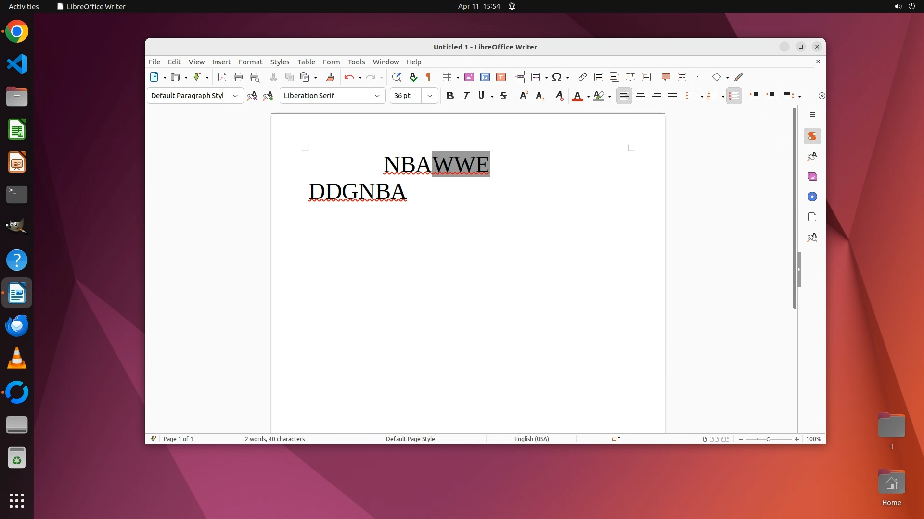924x519 pixels.
Task: Click the Clone Formatting paintbrush icon
Action: point(330,77)
